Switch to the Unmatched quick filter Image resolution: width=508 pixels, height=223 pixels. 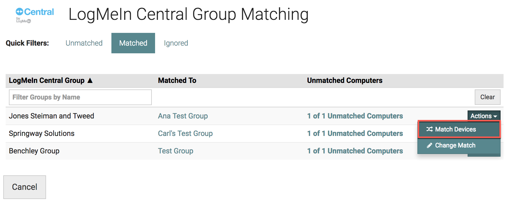coord(83,43)
